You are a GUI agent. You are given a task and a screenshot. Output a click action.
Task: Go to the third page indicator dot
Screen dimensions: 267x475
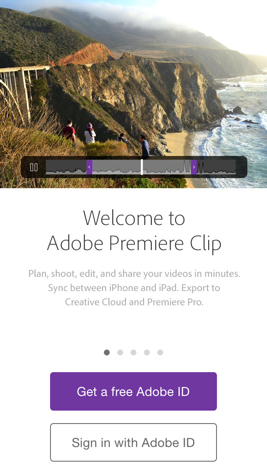tap(133, 352)
